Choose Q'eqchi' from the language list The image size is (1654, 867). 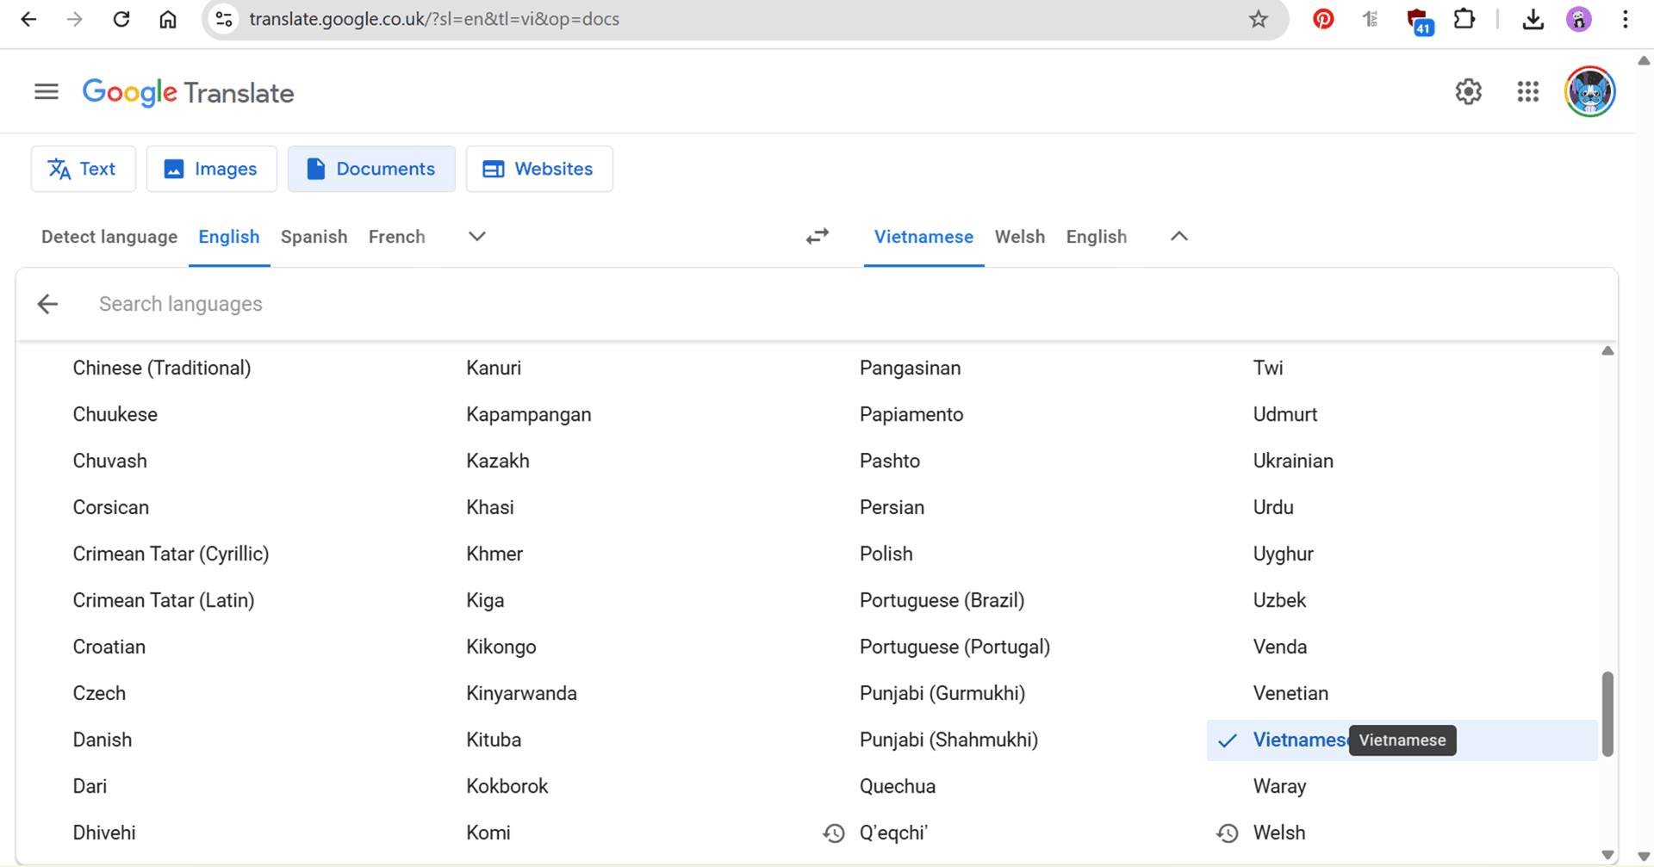click(893, 833)
